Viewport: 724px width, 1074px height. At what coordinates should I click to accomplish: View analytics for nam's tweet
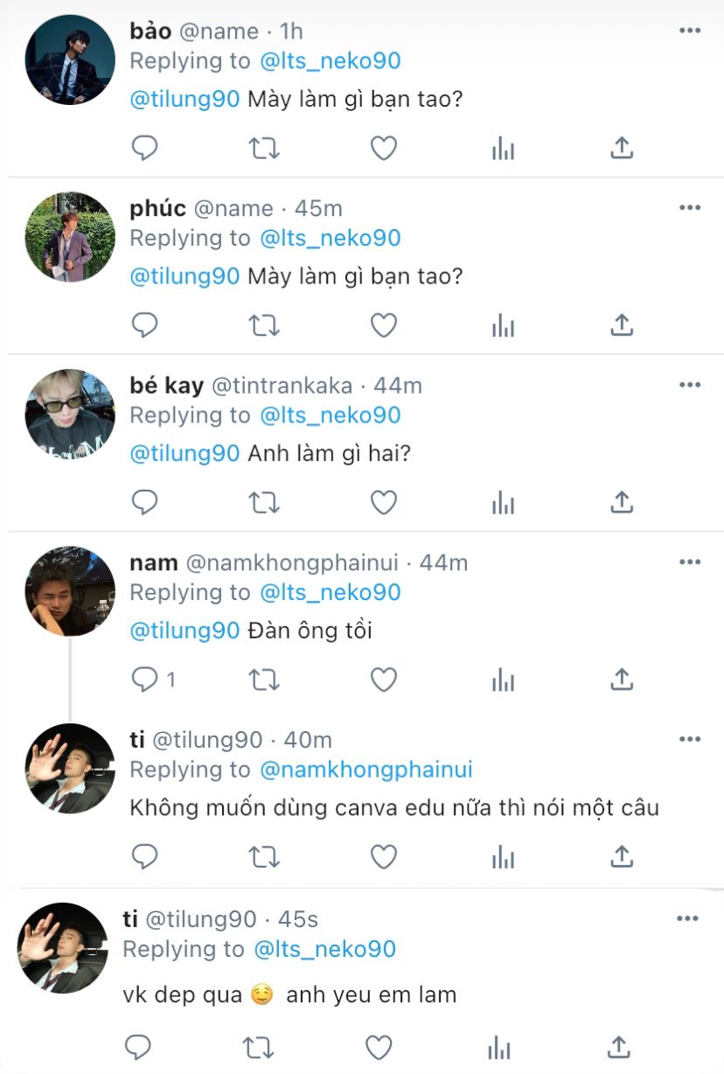[503, 680]
